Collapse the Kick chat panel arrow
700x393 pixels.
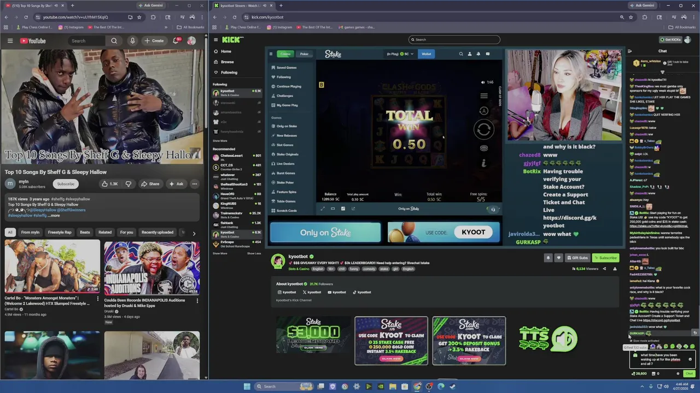(x=629, y=51)
